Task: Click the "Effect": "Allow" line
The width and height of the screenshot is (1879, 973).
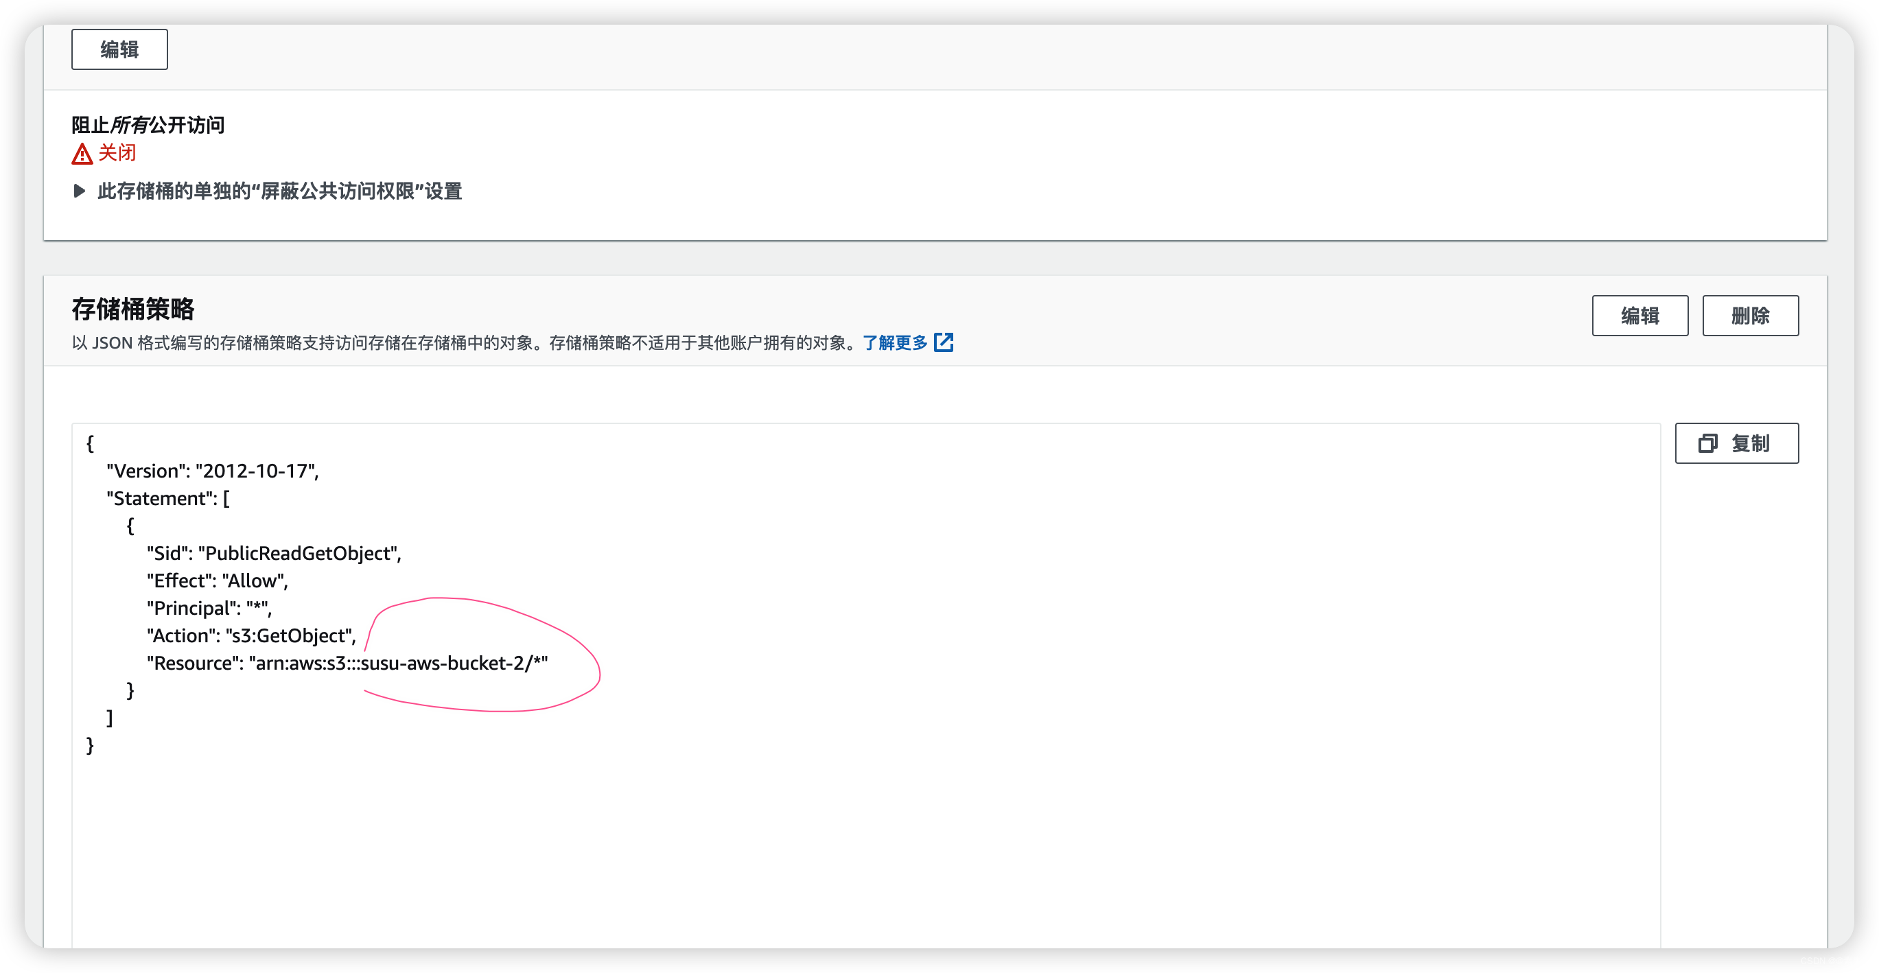Action: (218, 581)
